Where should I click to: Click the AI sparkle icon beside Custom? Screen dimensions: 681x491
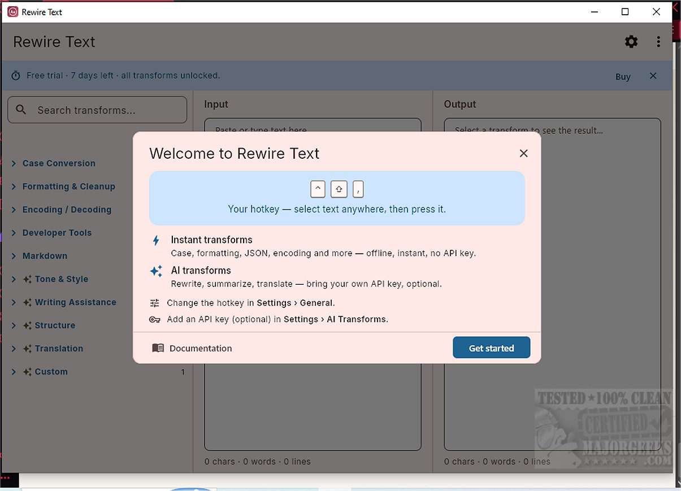pyautogui.click(x=27, y=372)
